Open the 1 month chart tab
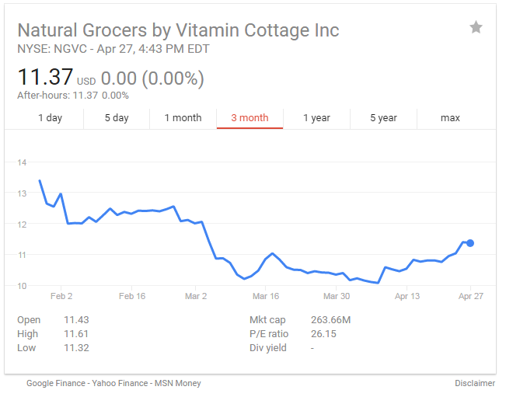The image size is (506, 397). click(x=183, y=118)
